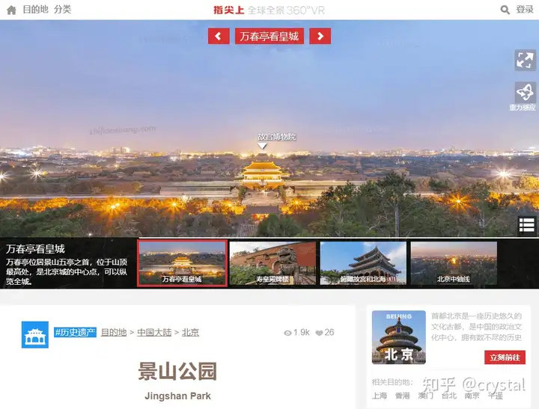Click the 万春亭看皇城 title button
Image resolution: width=539 pixels, height=409 pixels.
pos(269,36)
